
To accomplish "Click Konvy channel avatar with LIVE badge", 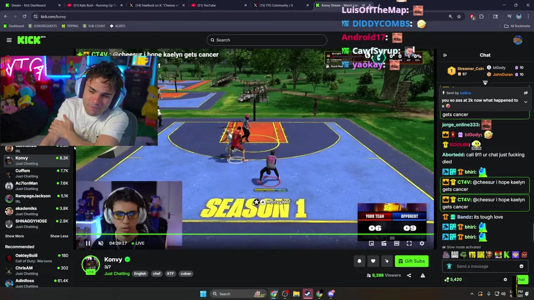I will coord(91,265).
